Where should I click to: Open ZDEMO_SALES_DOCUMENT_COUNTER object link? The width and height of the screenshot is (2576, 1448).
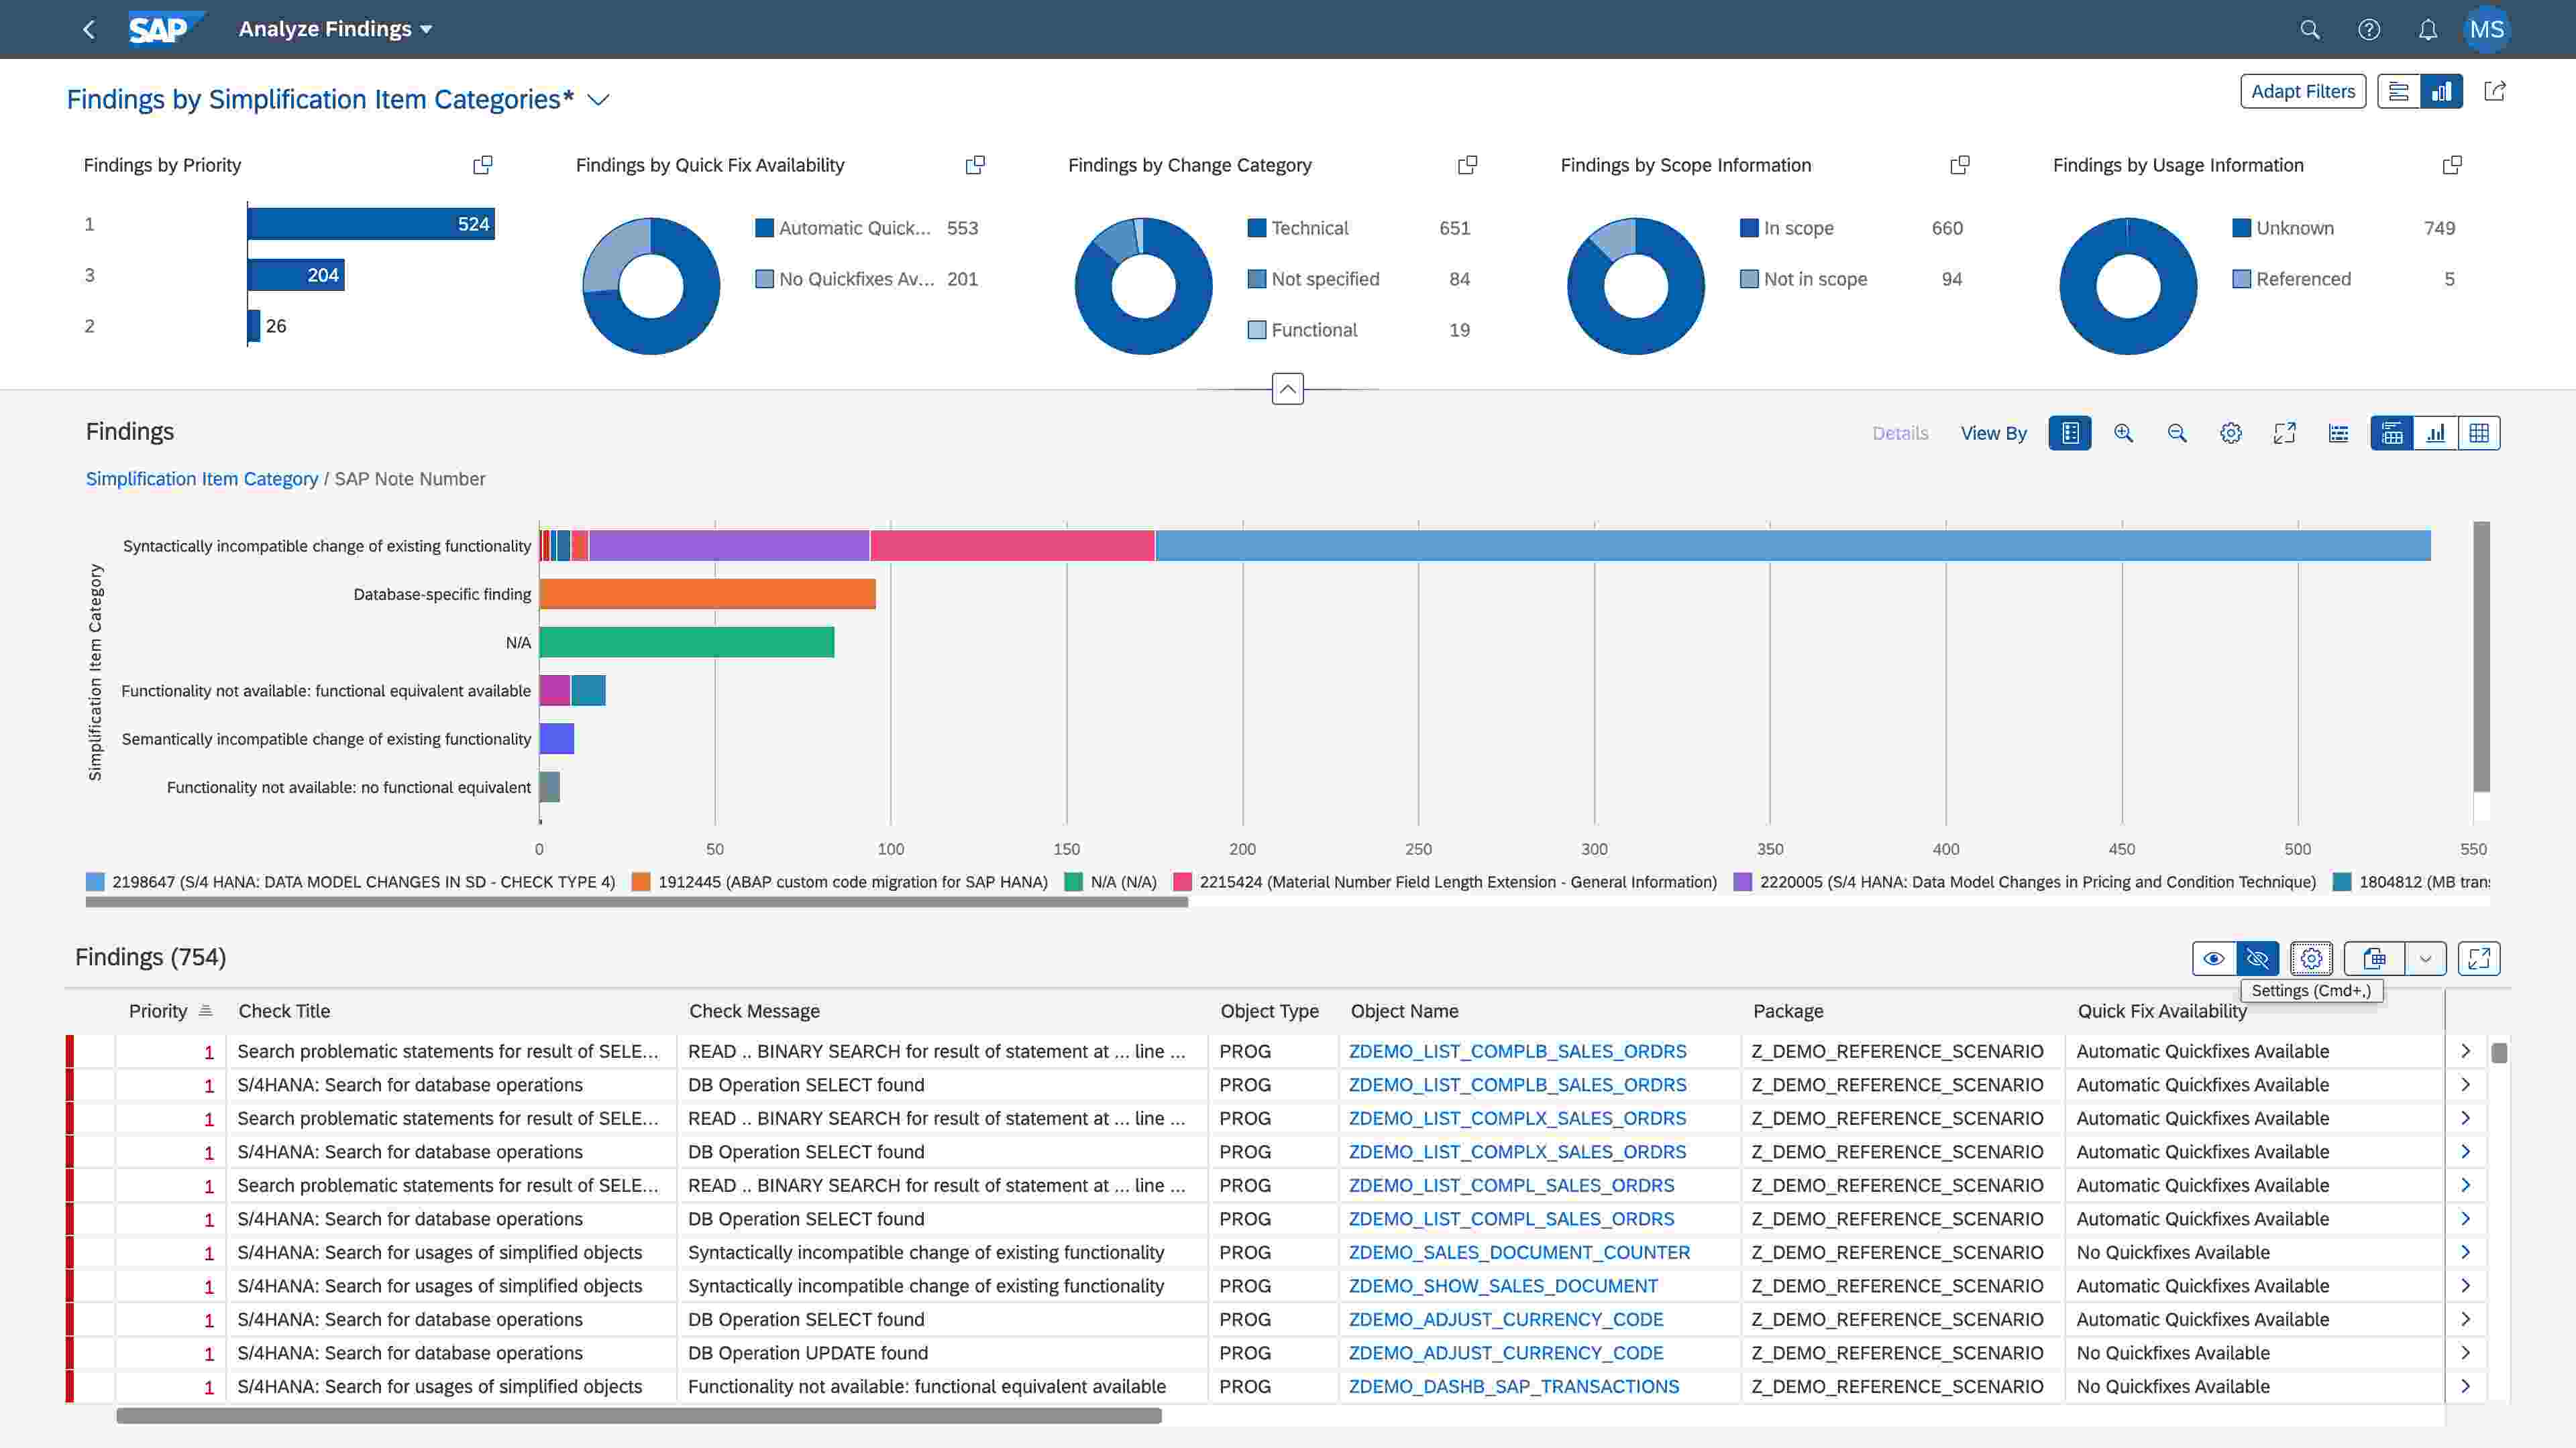[x=1519, y=1252]
